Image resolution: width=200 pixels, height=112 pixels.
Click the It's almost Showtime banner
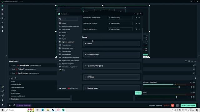(x=23, y=105)
